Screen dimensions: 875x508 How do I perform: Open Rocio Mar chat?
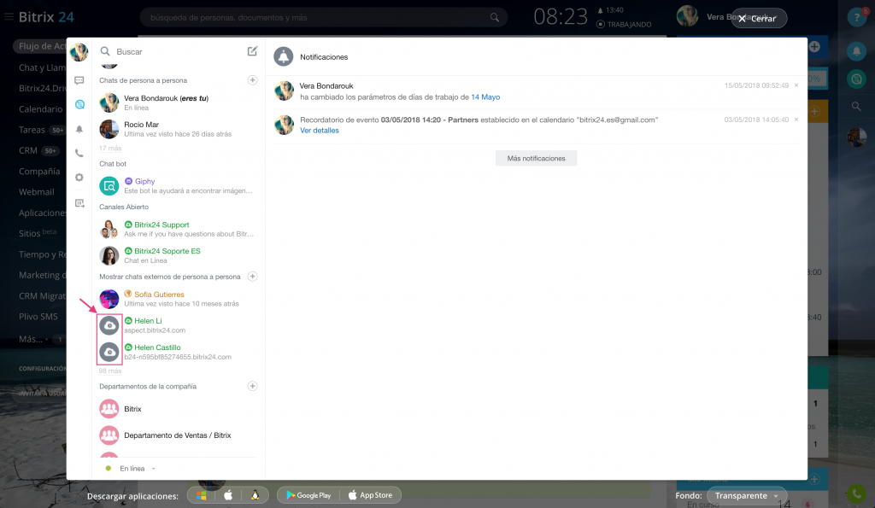click(178, 129)
